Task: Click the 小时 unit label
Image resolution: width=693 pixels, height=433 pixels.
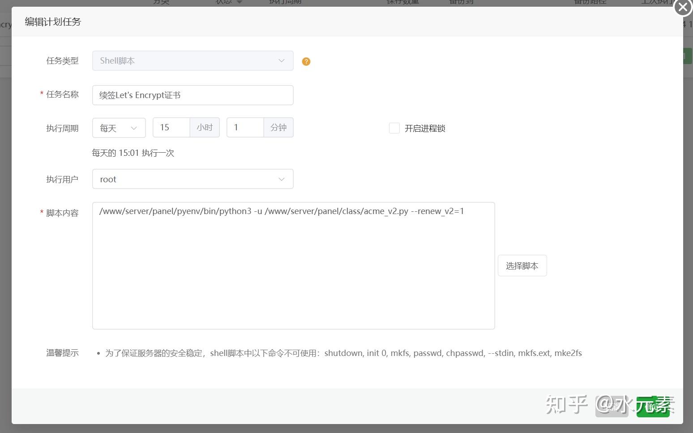Action: pyautogui.click(x=205, y=128)
